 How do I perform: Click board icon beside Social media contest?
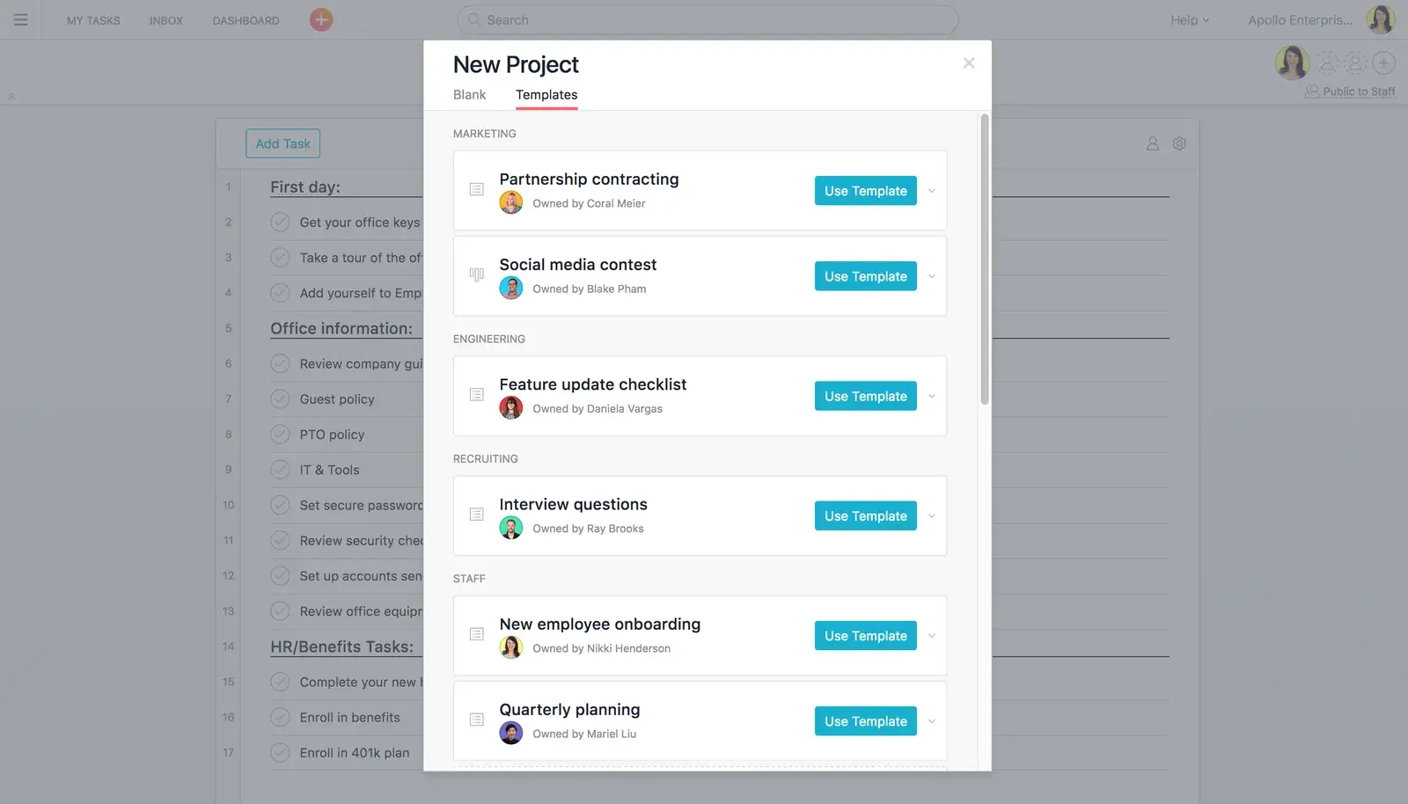click(477, 274)
